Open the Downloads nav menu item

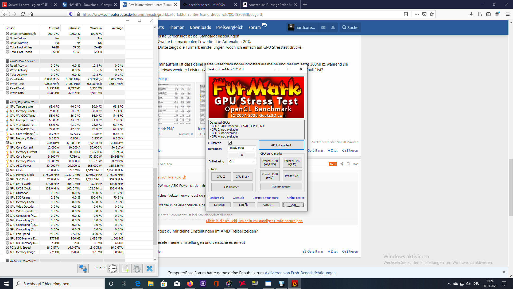(x=200, y=27)
